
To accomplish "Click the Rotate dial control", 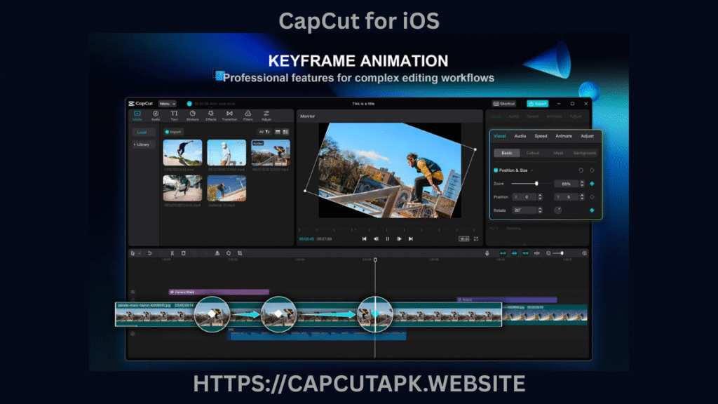I will [557, 210].
